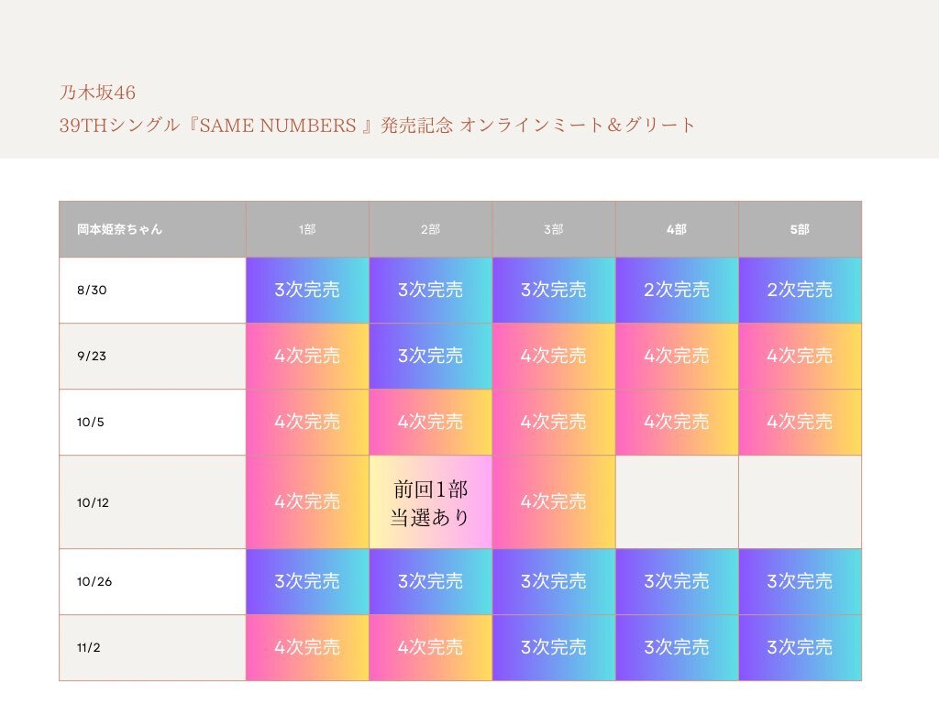The image size is (939, 704).
Task: Click the 10/12 date row label
Action: pos(153,502)
